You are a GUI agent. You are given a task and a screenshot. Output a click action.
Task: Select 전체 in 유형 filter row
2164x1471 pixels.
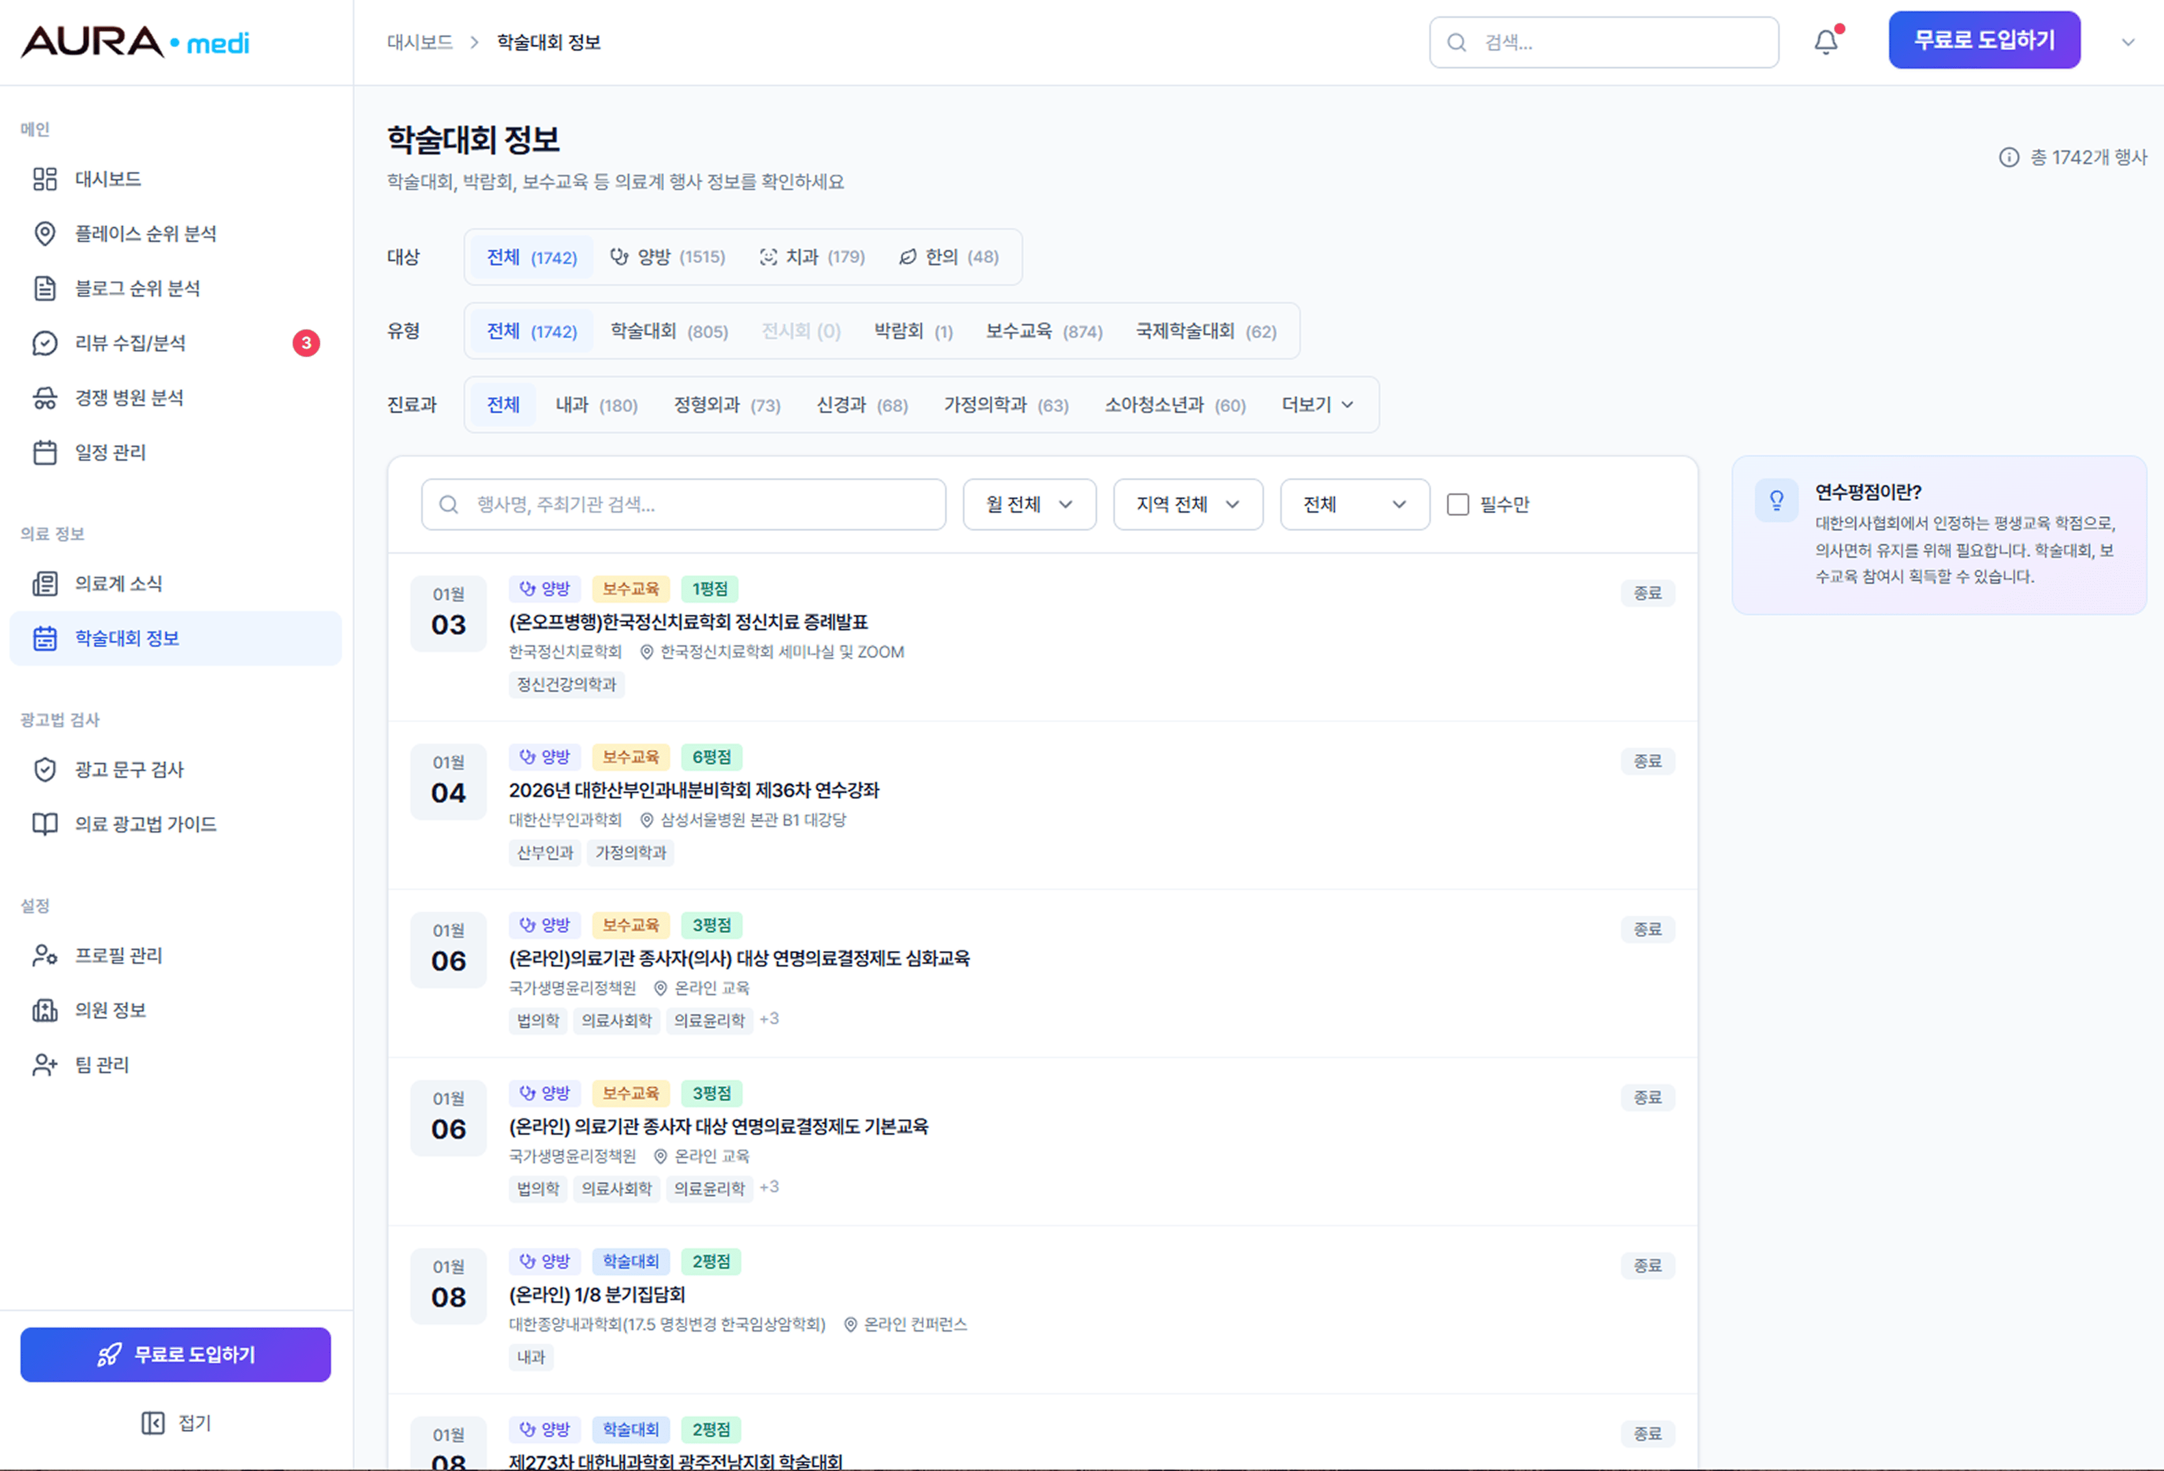pyautogui.click(x=531, y=332)
